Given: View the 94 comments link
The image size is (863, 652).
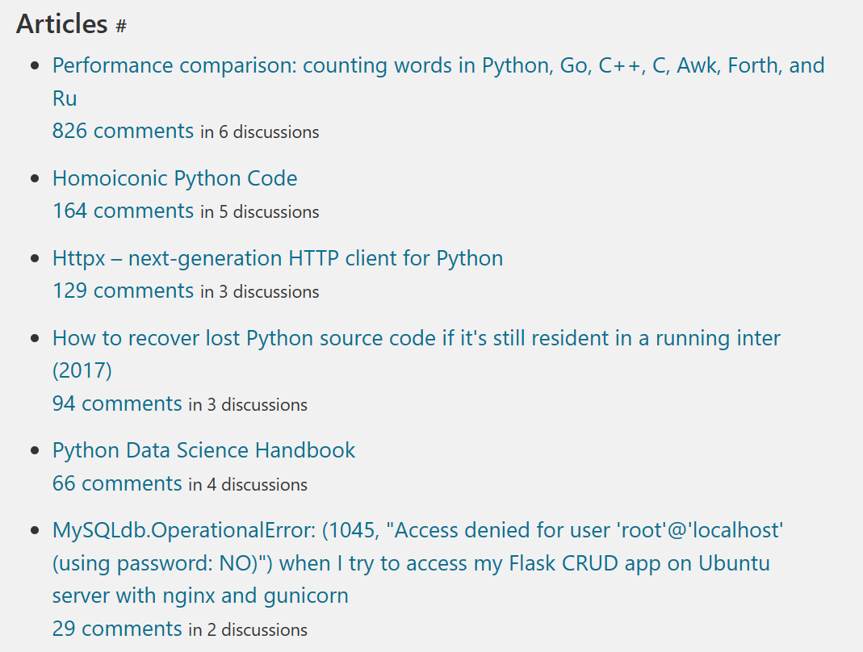Looking at the screenshot, I should pyautogui.click(x=117, y=403).
